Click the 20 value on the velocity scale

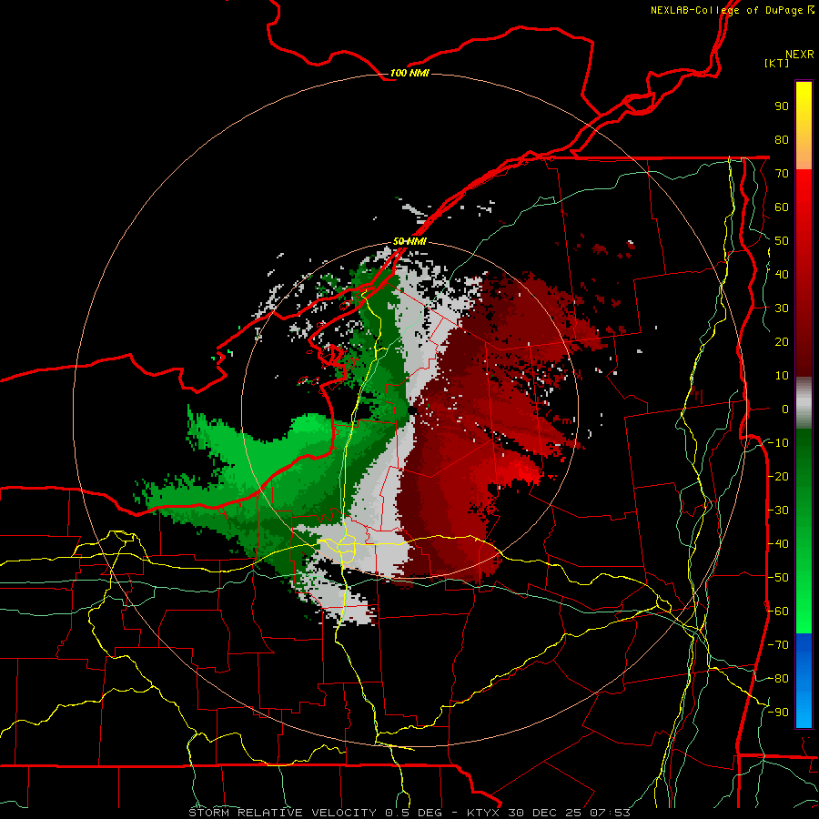[782, 342]
